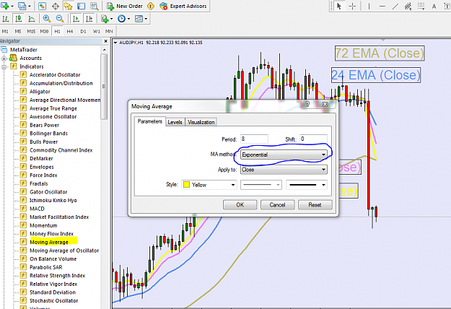Open the Strategy Tester icon
This screenshot has width=451, height=309.
pyautogui.click(x=94, y=6)
